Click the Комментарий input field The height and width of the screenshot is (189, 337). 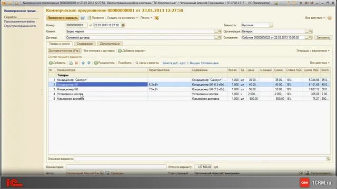pos(116,167)
